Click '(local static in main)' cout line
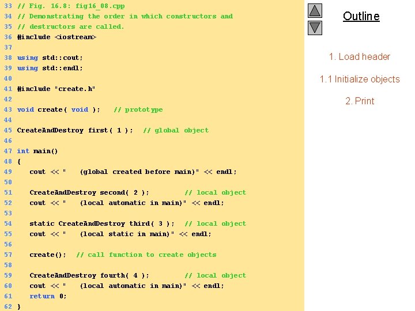Screen dimensions: 415x311 point(120,234)
